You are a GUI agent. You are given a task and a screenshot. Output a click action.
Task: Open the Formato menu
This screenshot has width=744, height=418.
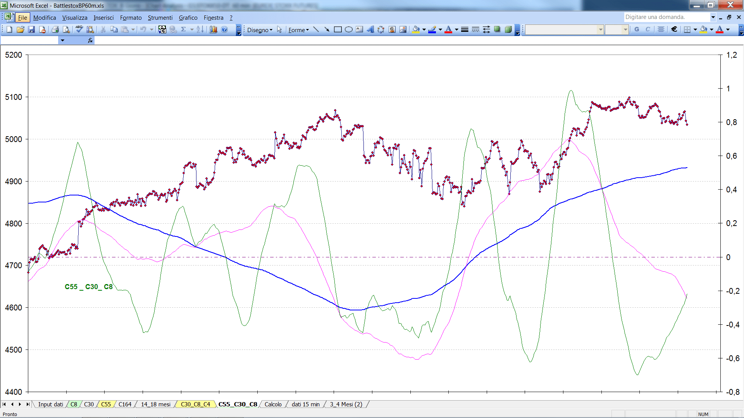click(131, 17)
